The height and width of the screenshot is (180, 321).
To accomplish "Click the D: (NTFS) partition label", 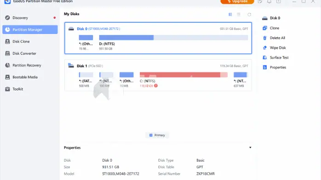I will pyautogui.click(x=107, y=44).
